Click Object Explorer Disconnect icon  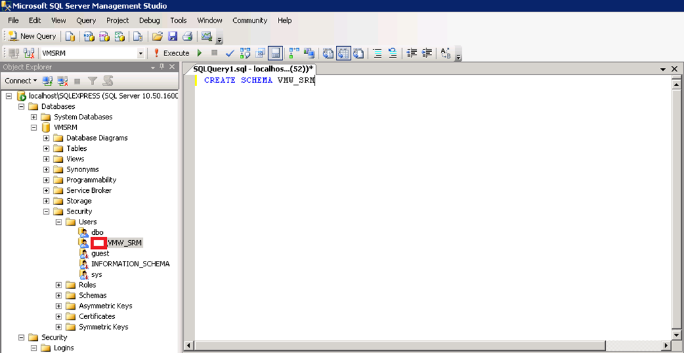click(63, 81)
